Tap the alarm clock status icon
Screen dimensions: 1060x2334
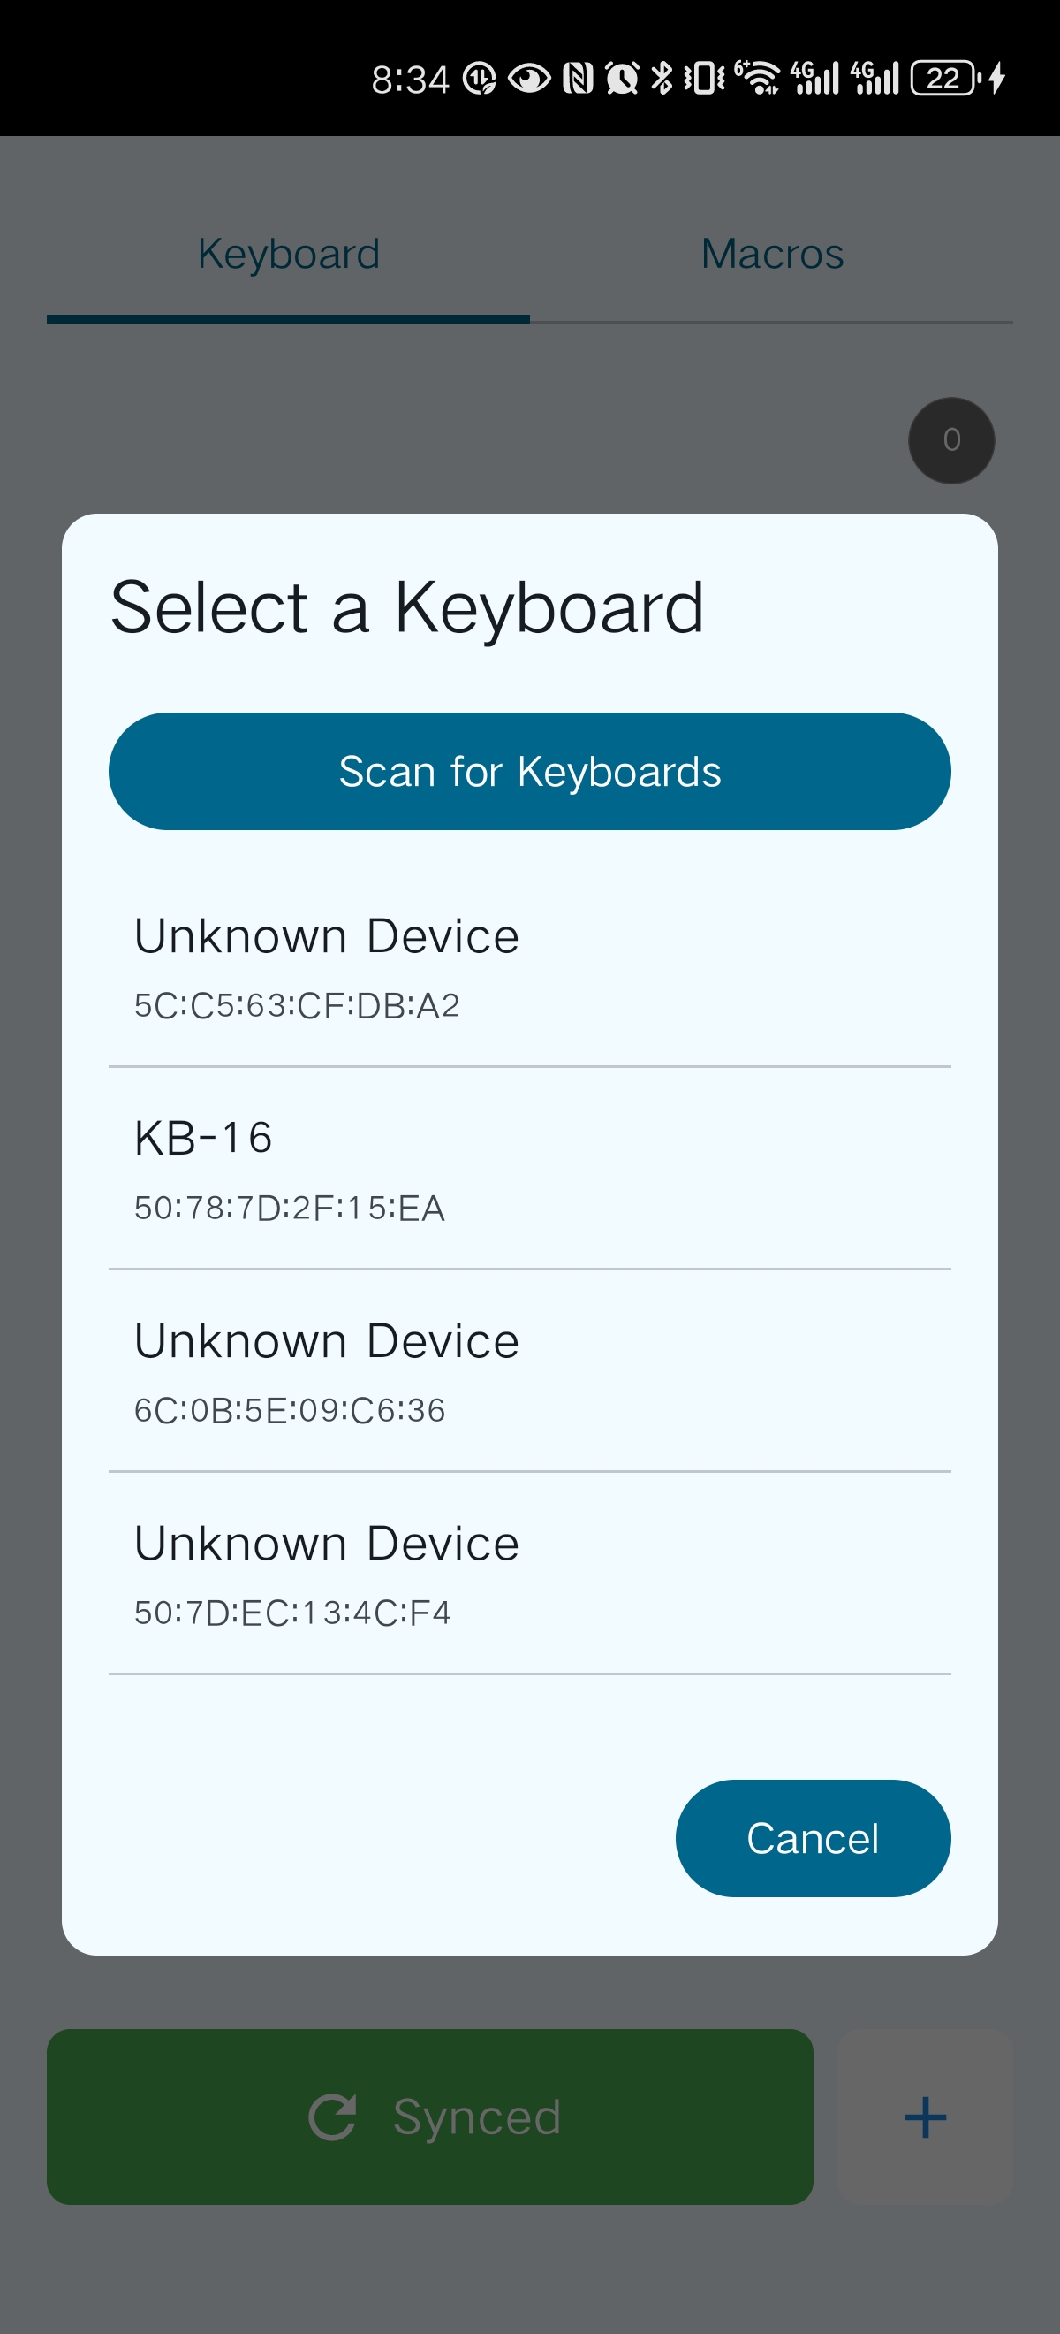[x=622, y=78]
